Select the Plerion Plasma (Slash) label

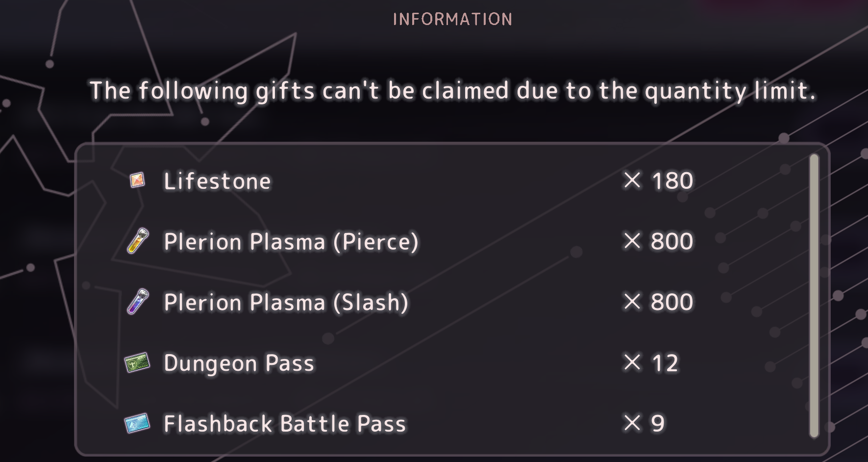pyautogui.click(x=286, y=303)
